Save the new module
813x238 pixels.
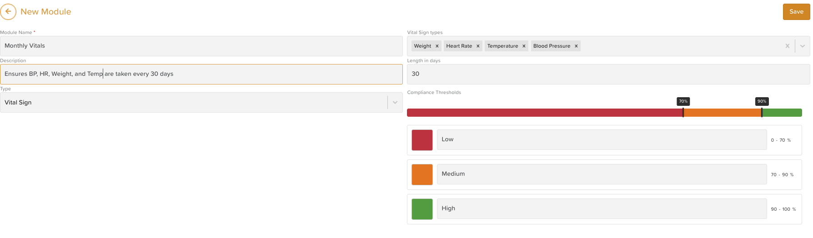[796, 12]
